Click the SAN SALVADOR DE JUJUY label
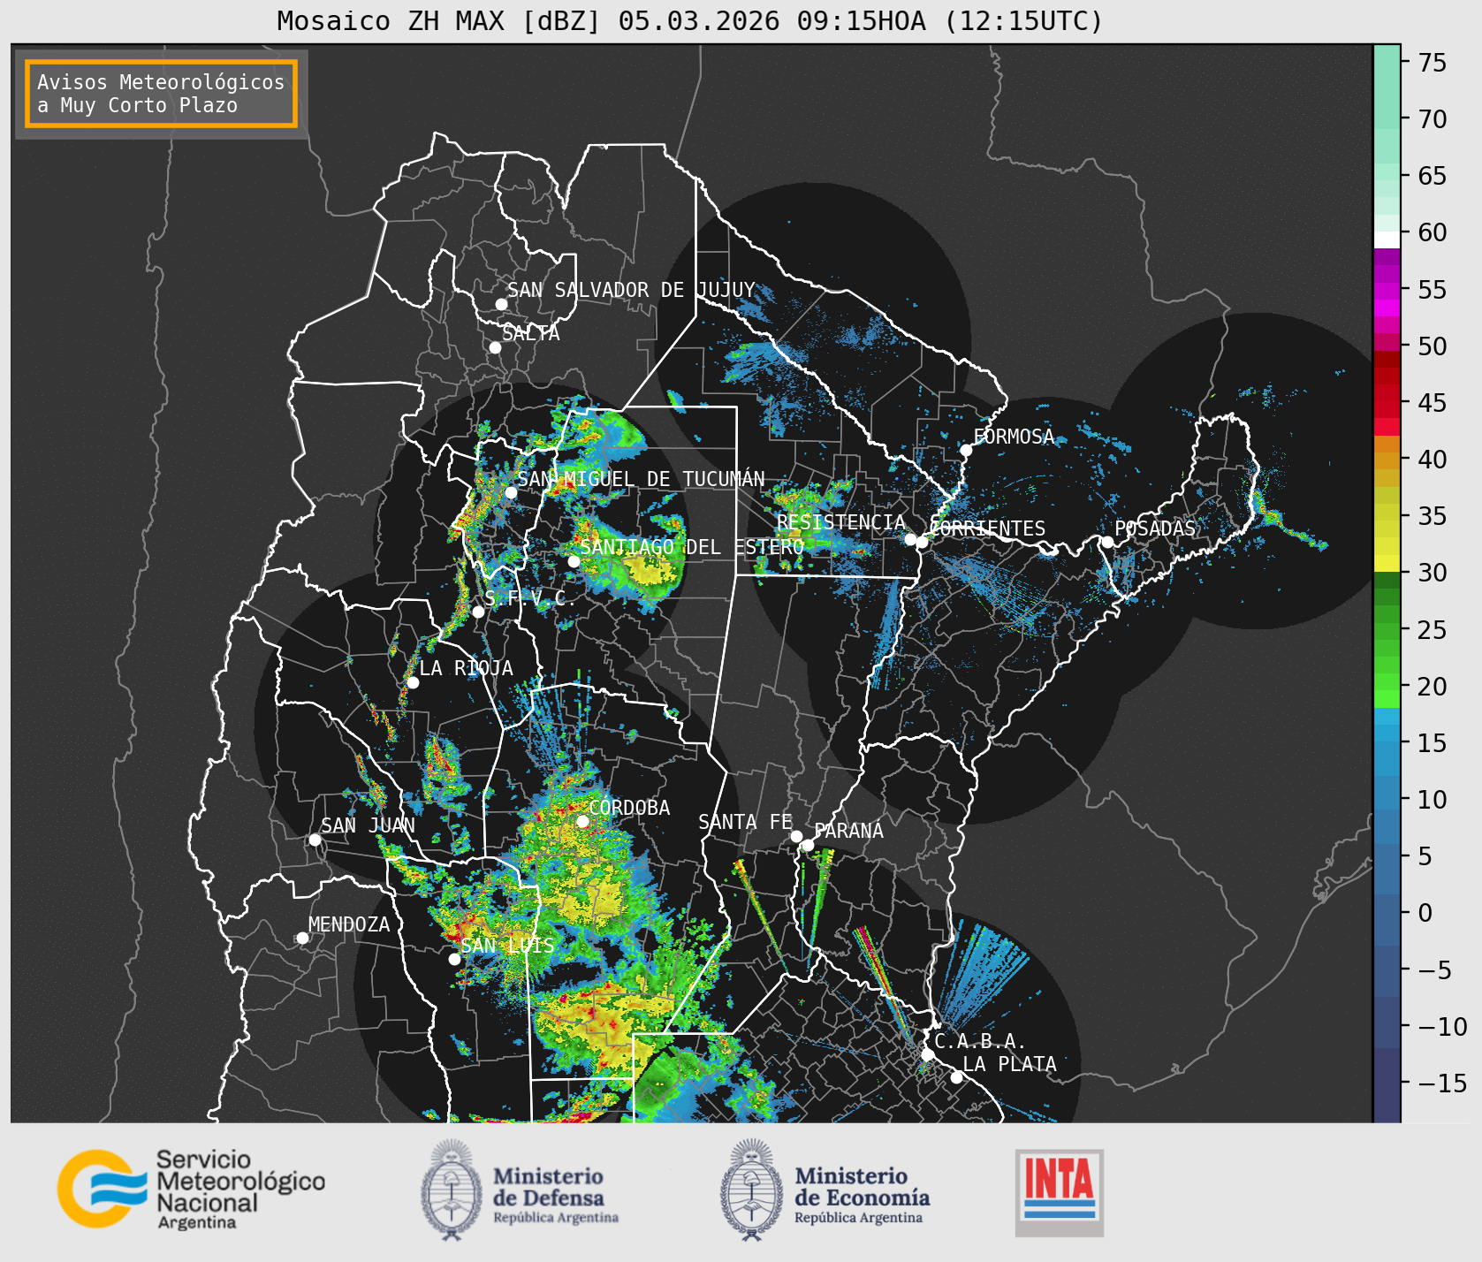Viewport: 1482px width, 1262px height. pyautogui.click(x=631, y=290)
